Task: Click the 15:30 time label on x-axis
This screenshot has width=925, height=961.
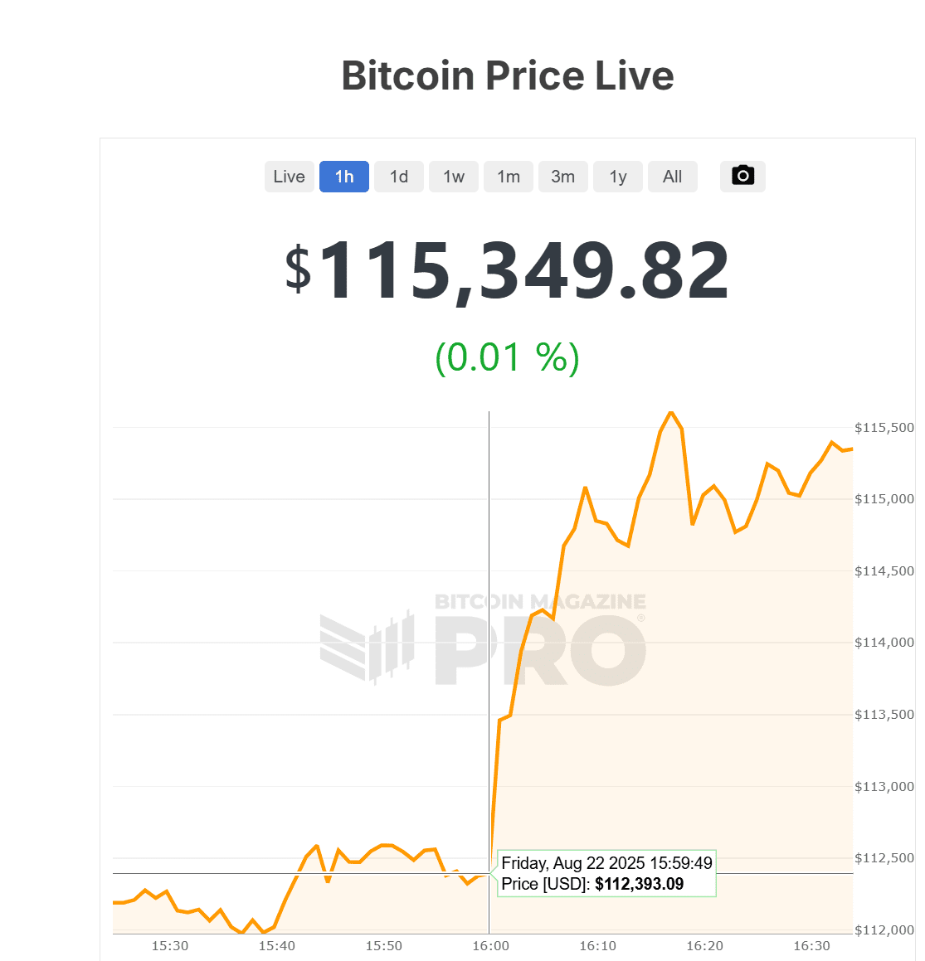Action: (169, 945)
